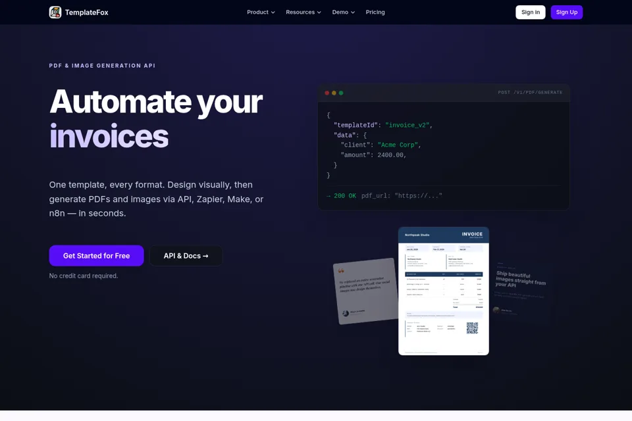
Task: Click Get Started for Free
Action: coord(96,256)
